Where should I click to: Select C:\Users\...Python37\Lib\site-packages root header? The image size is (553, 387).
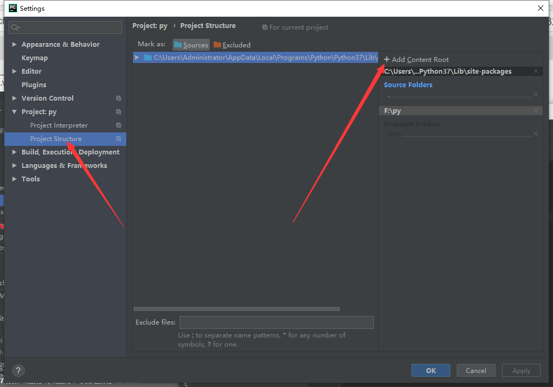(x=460, y=71)
